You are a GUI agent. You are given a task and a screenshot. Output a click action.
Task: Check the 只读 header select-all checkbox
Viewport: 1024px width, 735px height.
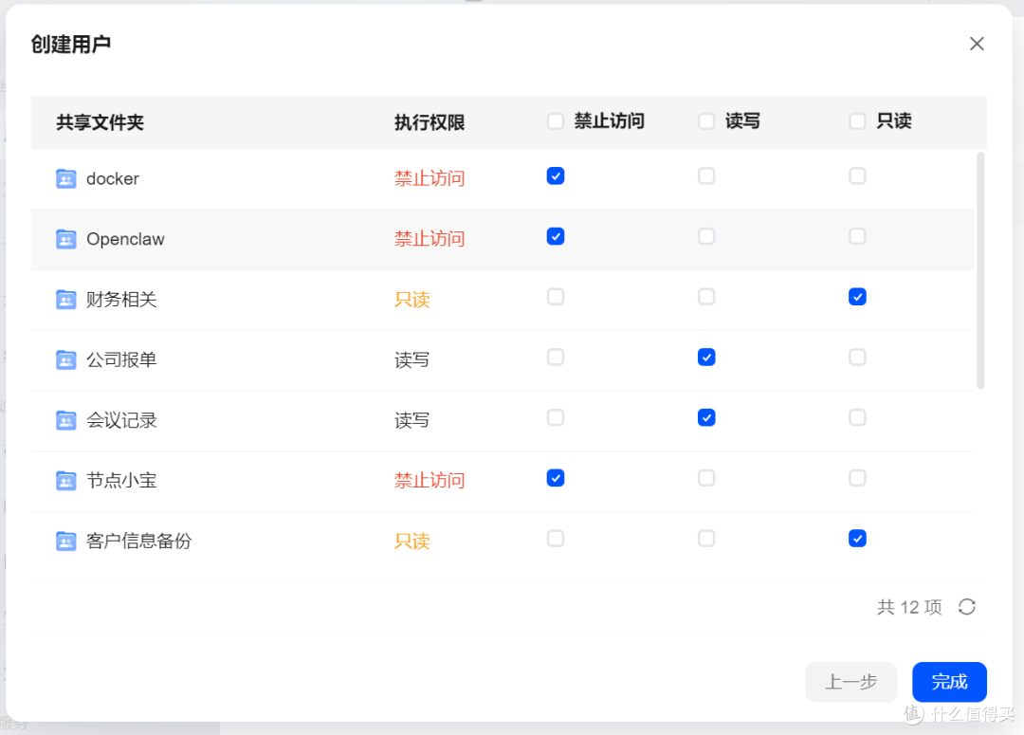tap(857, 120)
